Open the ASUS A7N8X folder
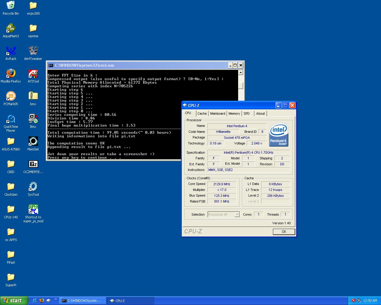 (x=11, y=144)
